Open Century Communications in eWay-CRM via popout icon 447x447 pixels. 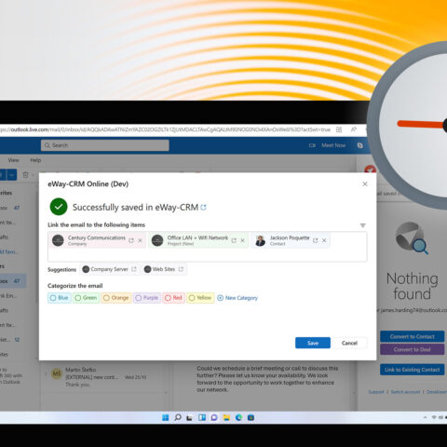pyautogui.click(x=131, y=240)
